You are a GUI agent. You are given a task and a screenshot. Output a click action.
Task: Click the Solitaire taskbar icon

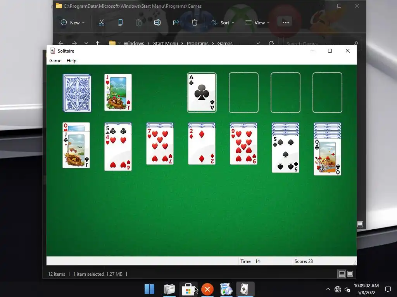click(x=245, y=289)
